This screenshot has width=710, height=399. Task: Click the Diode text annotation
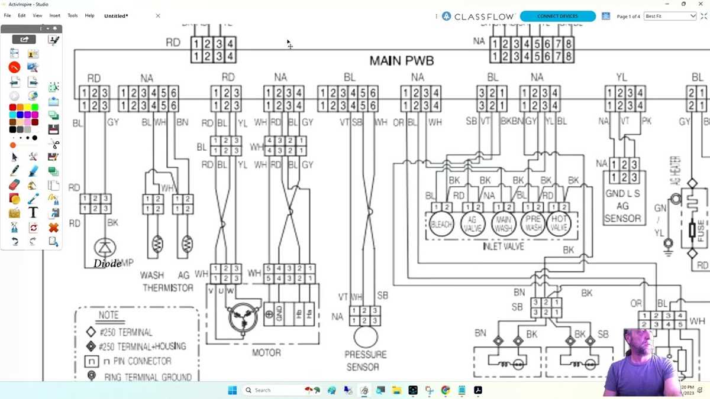(x=107, y=264)
